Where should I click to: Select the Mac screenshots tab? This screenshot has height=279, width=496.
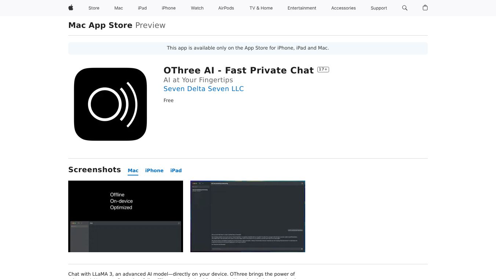point(133,171)
